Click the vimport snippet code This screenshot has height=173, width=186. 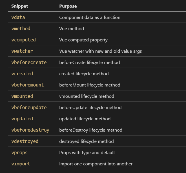tap(21, 164)
